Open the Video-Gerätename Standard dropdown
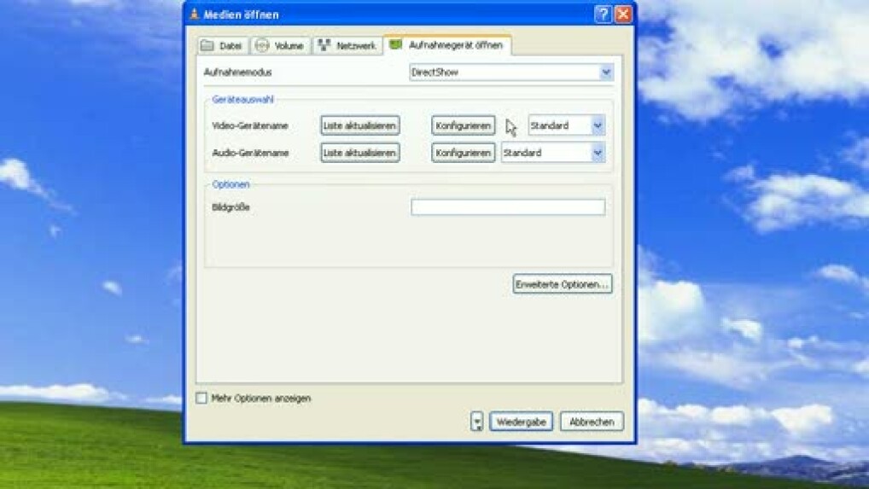This screenshot has height=489, width=869. coord(598,125)
